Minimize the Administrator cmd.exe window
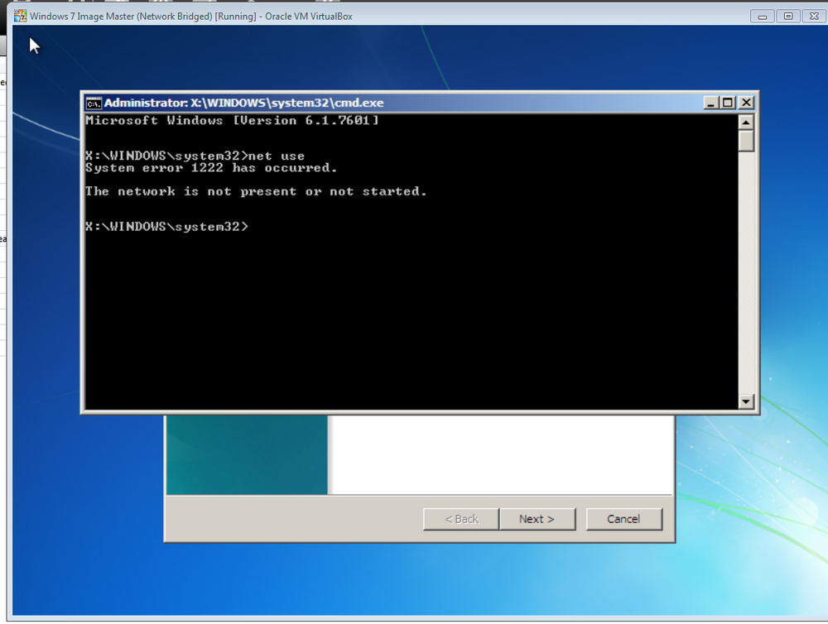The image size is (828, 624). (x=710, y=103)
